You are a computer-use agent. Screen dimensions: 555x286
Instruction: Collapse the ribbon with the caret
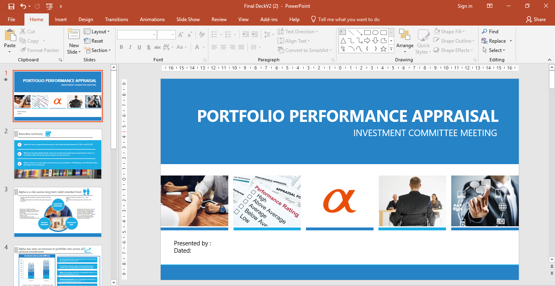tap(550, 60)
